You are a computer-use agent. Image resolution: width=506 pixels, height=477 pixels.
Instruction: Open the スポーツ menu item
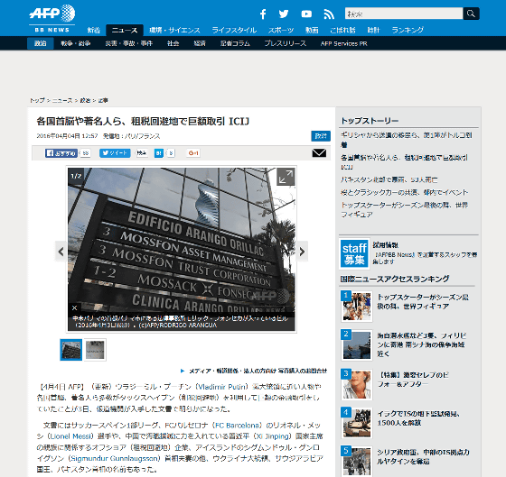tap(281, 31)
